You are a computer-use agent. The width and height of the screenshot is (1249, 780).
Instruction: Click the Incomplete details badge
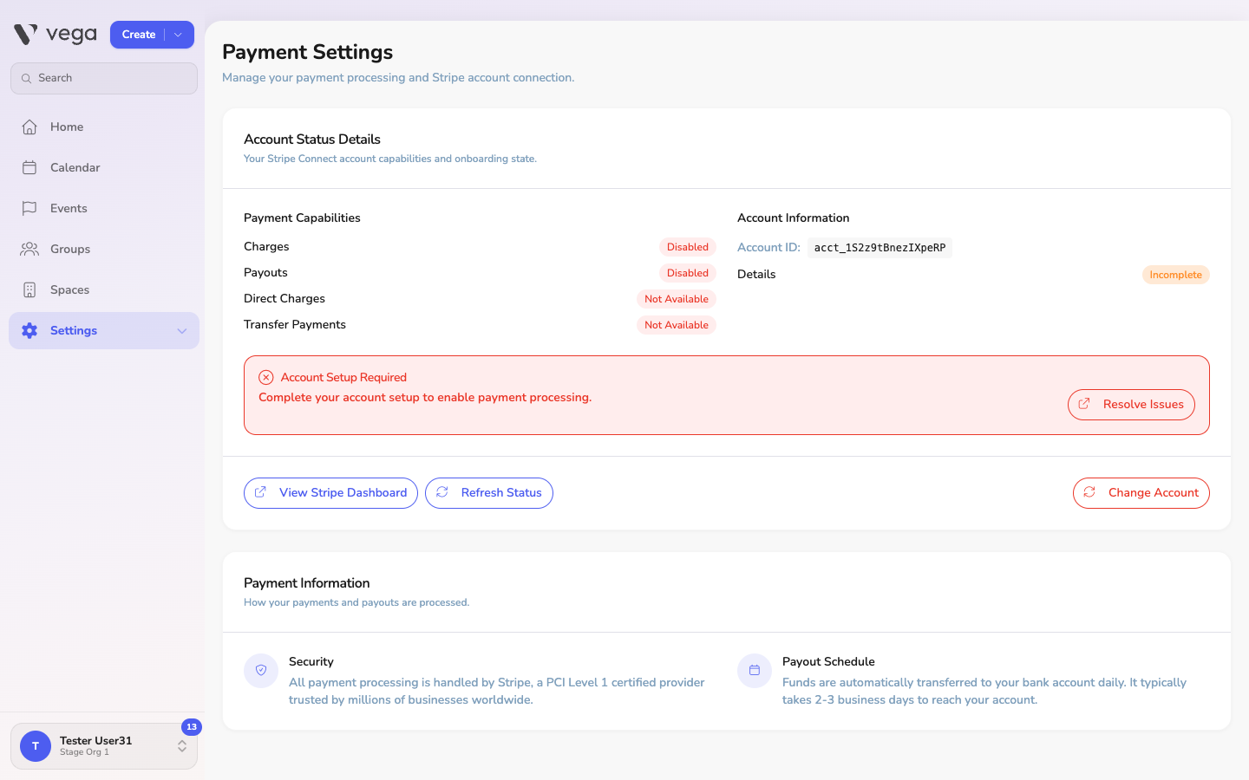click(1176, 275)
